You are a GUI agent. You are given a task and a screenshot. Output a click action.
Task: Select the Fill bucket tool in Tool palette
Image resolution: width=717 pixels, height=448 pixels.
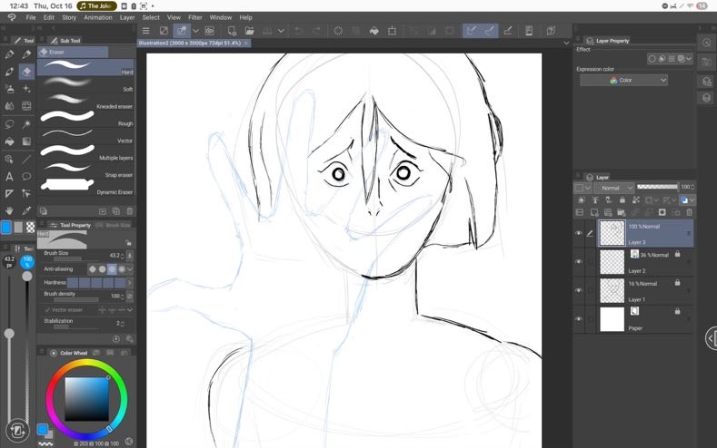9,141
